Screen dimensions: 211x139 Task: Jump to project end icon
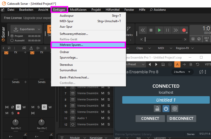pyautogui.click(x=185, y=39)
